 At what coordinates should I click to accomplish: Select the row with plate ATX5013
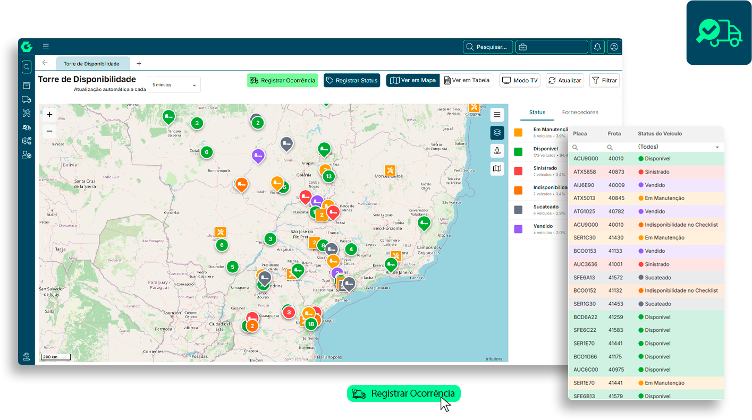(646, 198)
